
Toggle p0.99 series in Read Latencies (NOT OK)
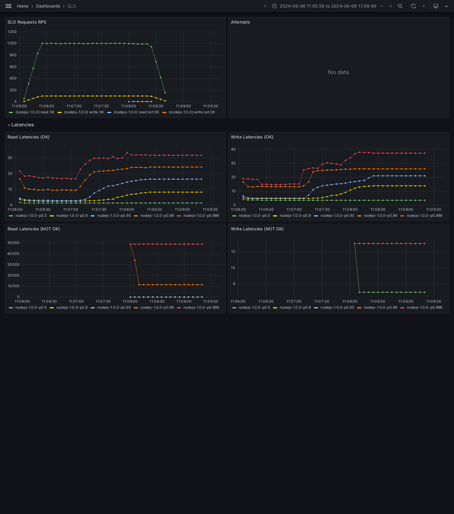157,307
